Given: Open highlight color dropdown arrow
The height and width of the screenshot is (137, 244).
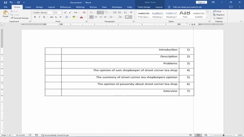Looking at the screenshot, I should point(77,17).
